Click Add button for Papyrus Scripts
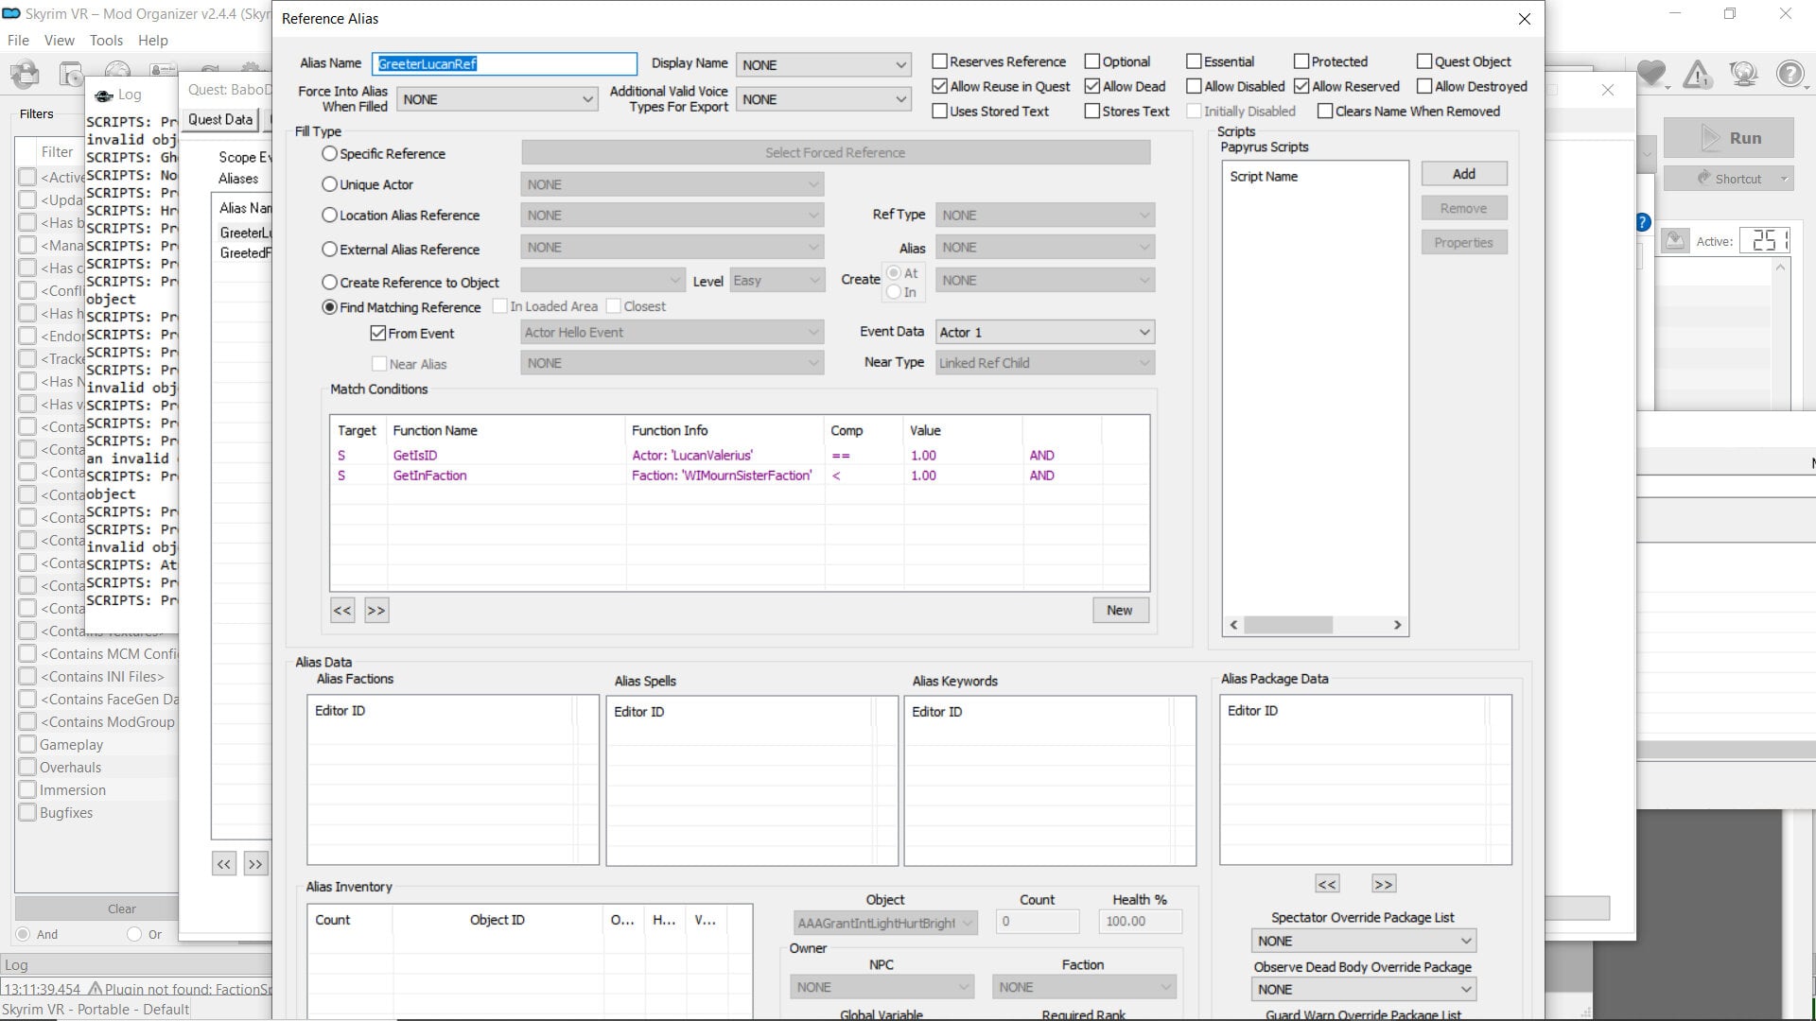 (1463, 174)
